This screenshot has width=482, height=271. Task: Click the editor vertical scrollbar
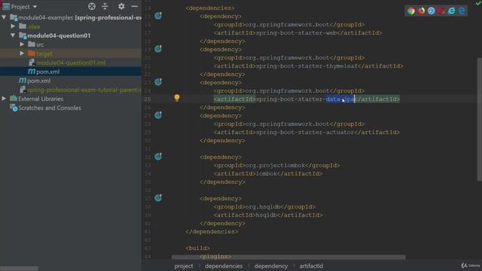tap(479, 119)
